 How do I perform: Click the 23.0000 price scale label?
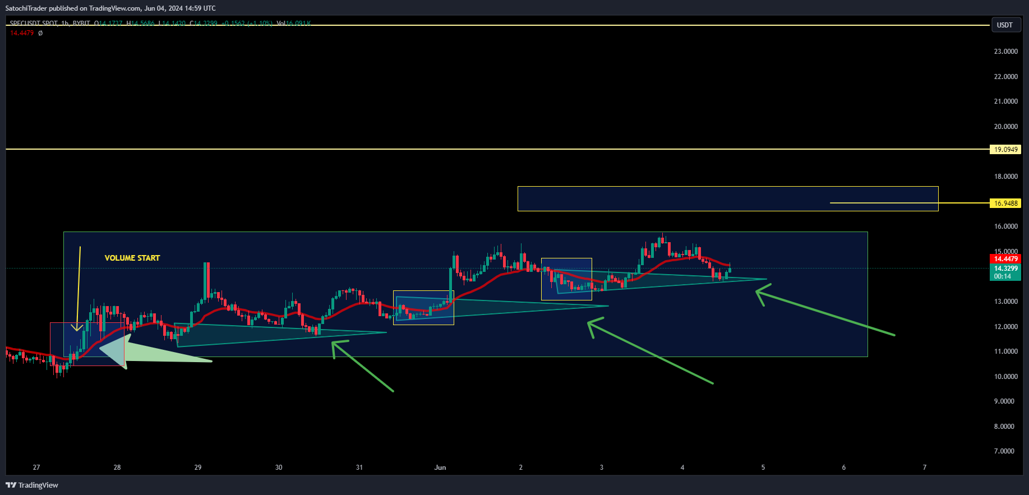click(x=1006, y=51)
